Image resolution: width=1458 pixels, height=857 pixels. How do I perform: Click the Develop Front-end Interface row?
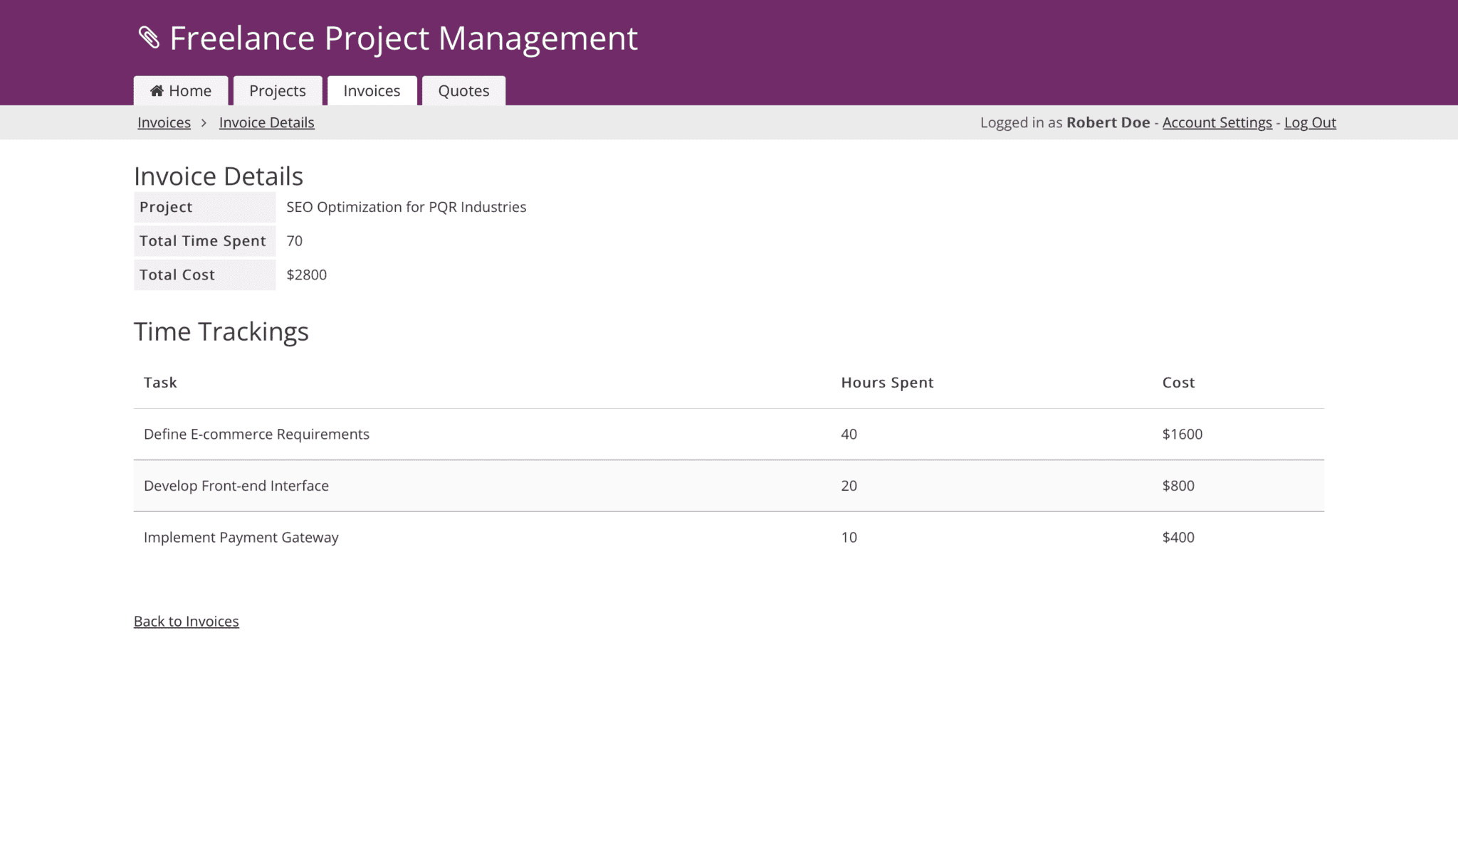236,486
